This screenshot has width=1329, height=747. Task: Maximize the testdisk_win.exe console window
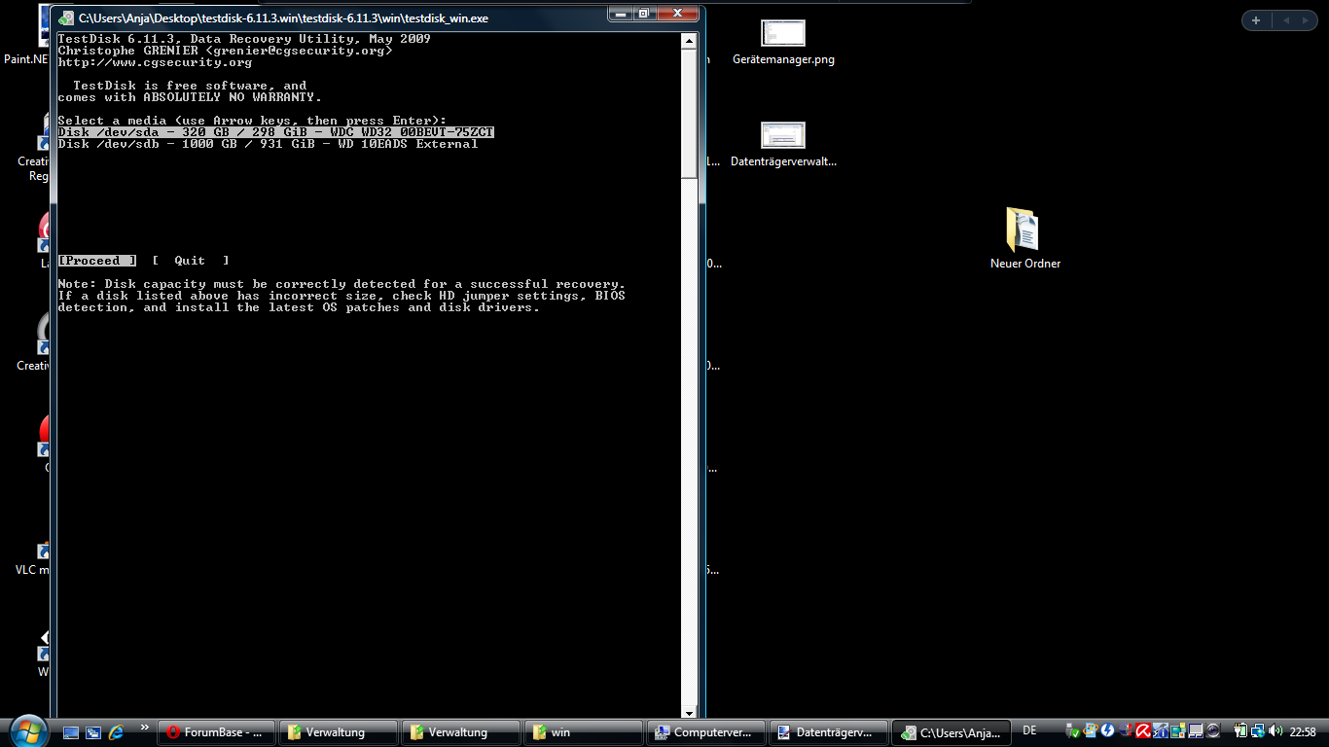644,14
